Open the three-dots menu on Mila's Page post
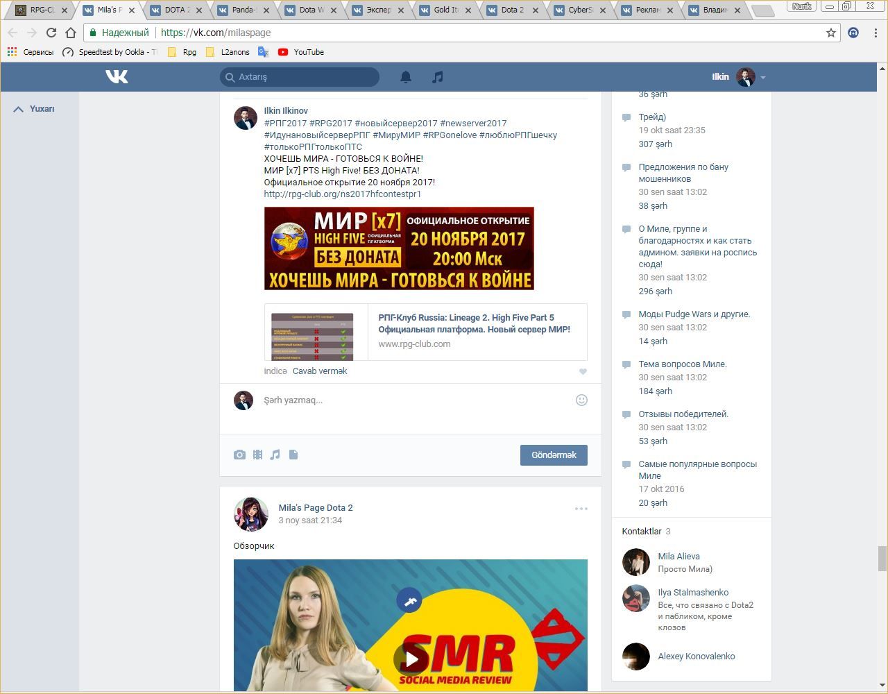 click(581, 509)
